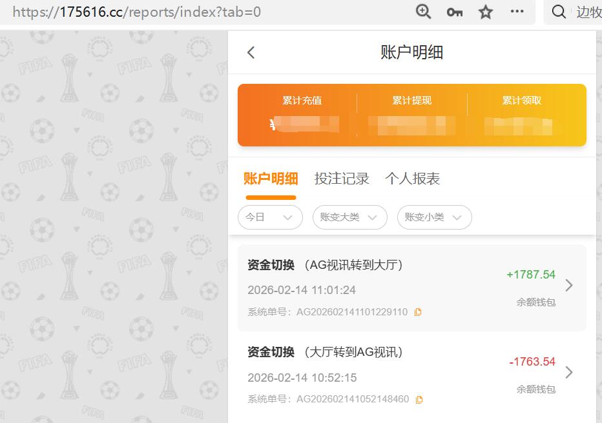This screenshot has width=602, height=423.
Task: Click the saved passwords key icon
Action: click(x=454, y=12)
